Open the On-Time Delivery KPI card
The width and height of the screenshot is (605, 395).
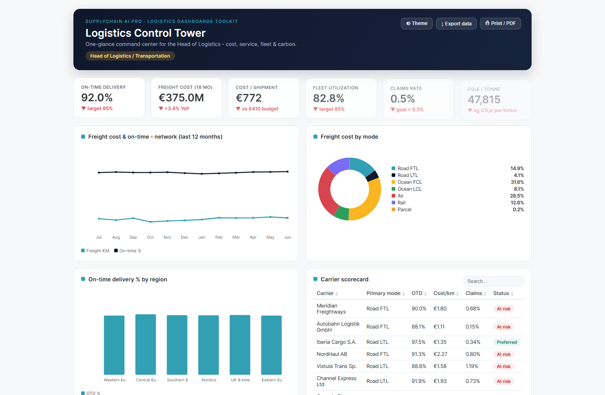point(109,98)
